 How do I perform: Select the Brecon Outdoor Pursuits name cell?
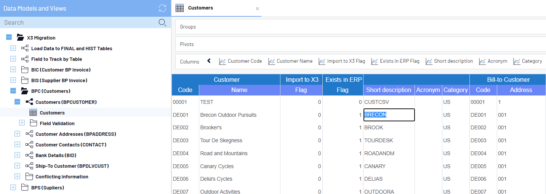tap(228, 115)
